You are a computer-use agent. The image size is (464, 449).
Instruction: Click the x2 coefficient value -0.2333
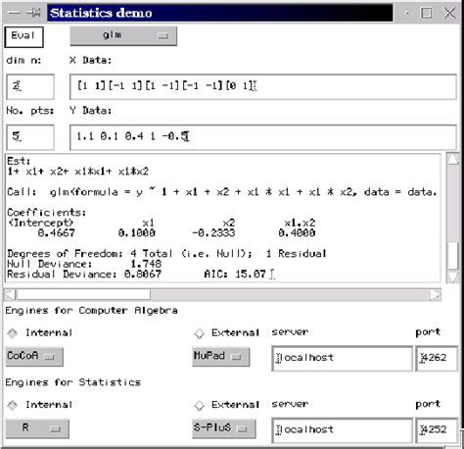tap(213, 233)
